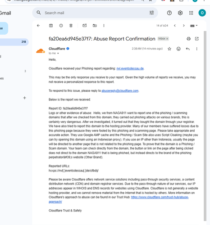
Task: Open Gmail settings gear
Action: [180, 13]
